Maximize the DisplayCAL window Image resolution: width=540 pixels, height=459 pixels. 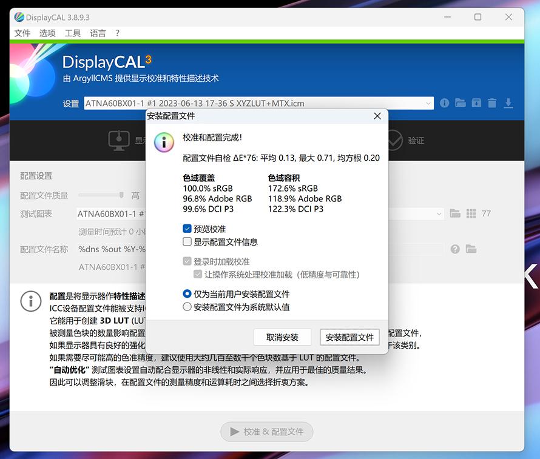click(x=478, y=17)
